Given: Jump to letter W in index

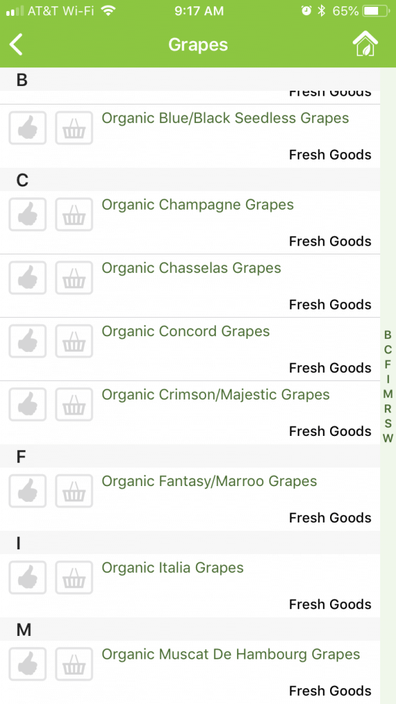Looking at the screenshot, I should [x=388, y=438].
